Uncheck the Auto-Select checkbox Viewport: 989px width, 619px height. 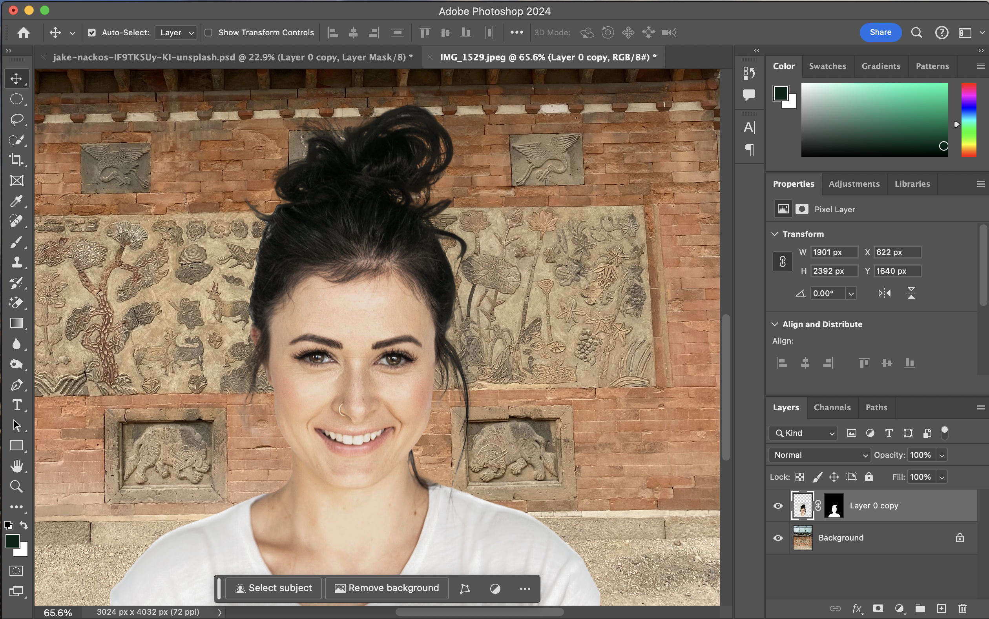point(92,33)
